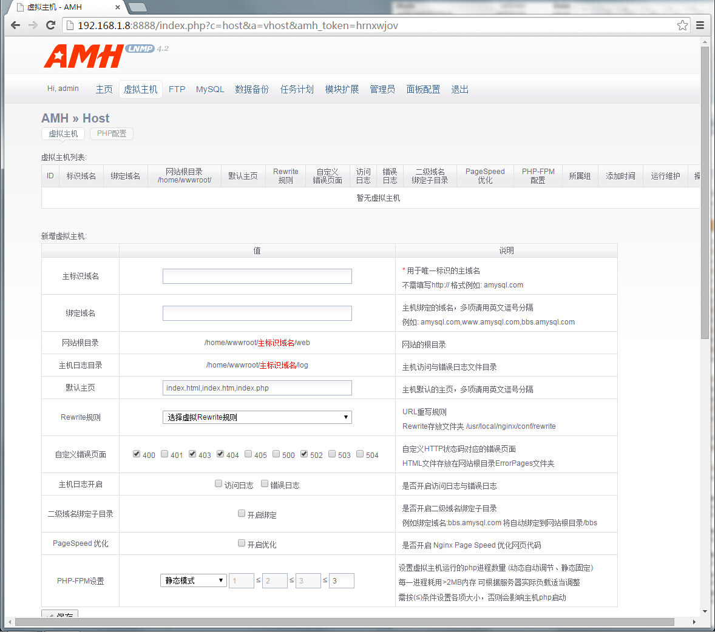Click the 标识域名 column header
715x632 pixels.
pyautogui.click(x=81, y=176)
